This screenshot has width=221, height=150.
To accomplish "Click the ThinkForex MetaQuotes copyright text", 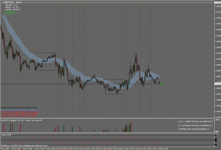I will 24,146.
